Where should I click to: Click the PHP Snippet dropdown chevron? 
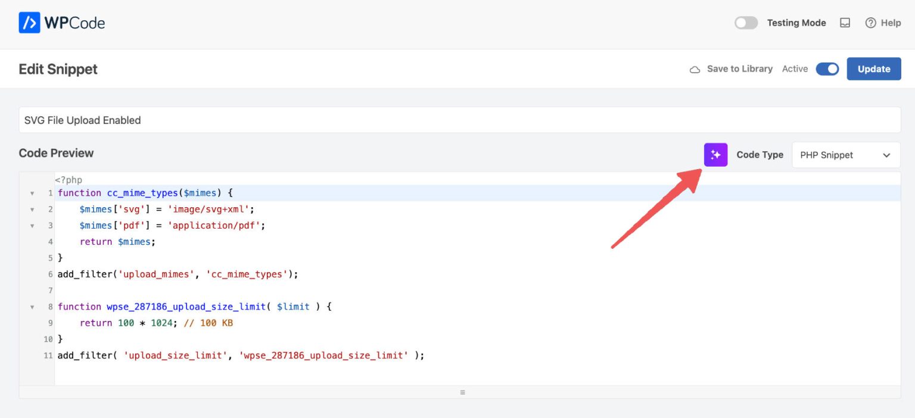click(x=886, y=155)
